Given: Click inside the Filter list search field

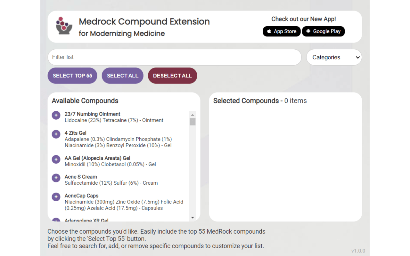Looking at the screenshot, I should click(x=175, y=57).
